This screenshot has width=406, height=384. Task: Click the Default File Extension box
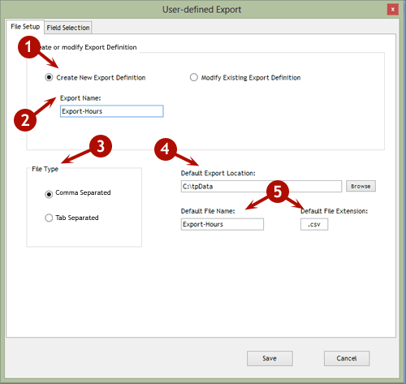(314, 224)
